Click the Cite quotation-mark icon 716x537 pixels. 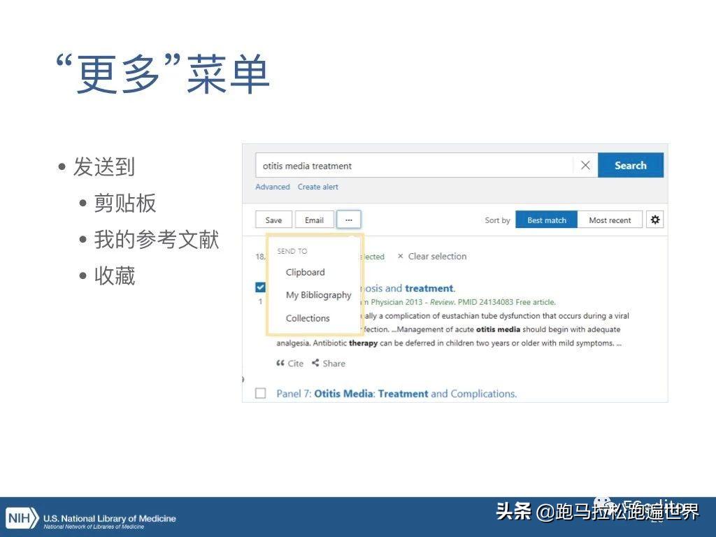coord(280,363)
